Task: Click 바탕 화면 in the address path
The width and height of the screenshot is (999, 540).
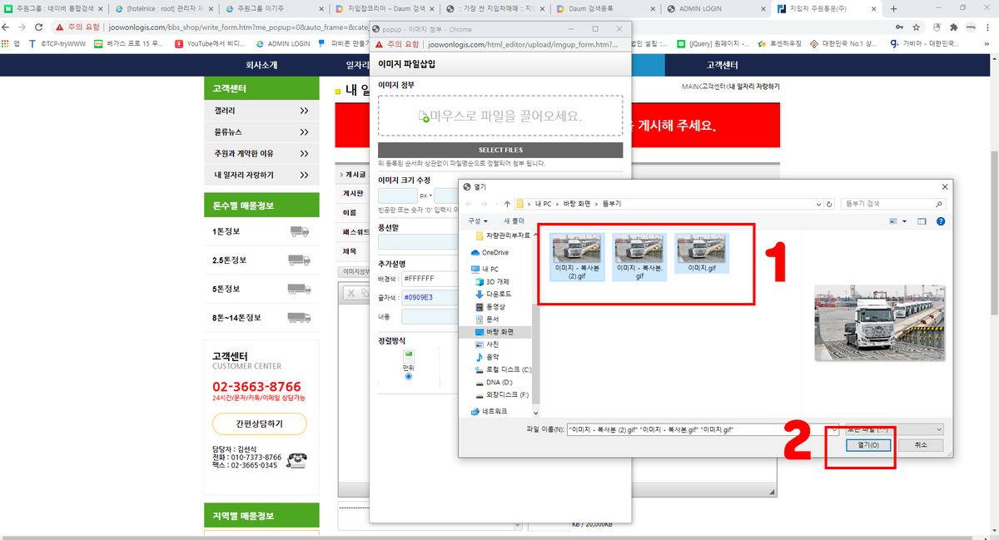Action: [x=575, y=203]
